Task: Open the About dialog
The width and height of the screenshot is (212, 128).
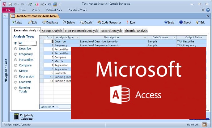Action: (185, 22)
